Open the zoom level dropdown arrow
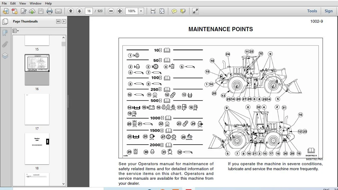The image size is (338, 190). [141, 11]
